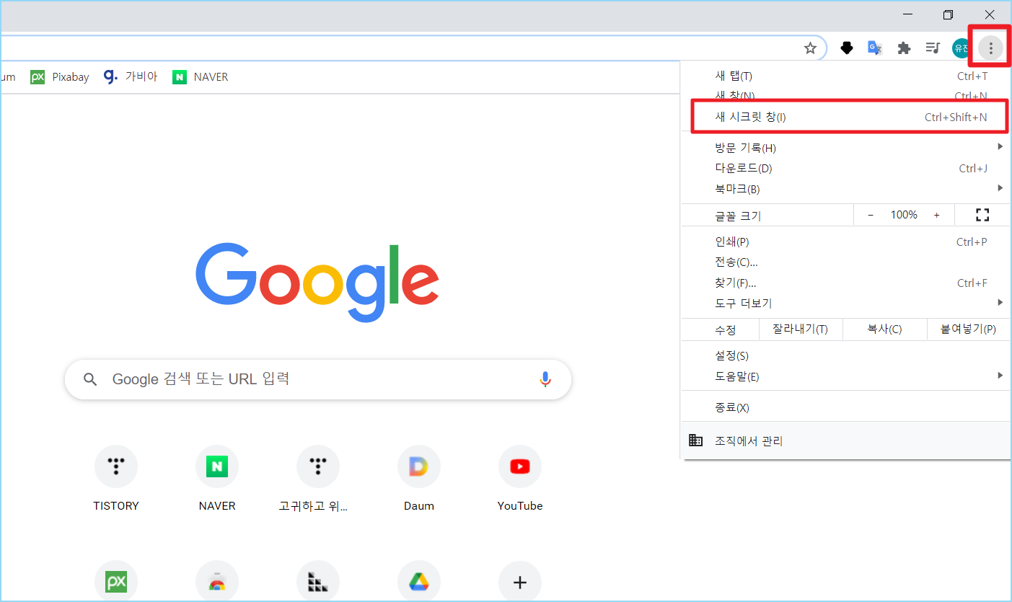The image size is (1012, 602).
Task: Open the teal user profile avatar
Action: click(x=961, y=48)
